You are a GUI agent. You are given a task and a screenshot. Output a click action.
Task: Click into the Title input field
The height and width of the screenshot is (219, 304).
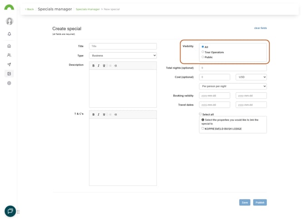click(x=123, y=46)
